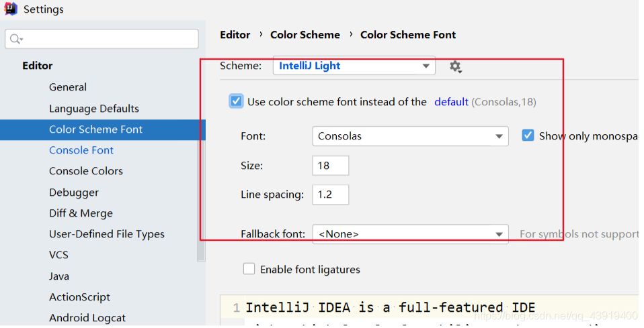Click the Size field containing 18
The image size is (644, 328).
click(331, 165)
